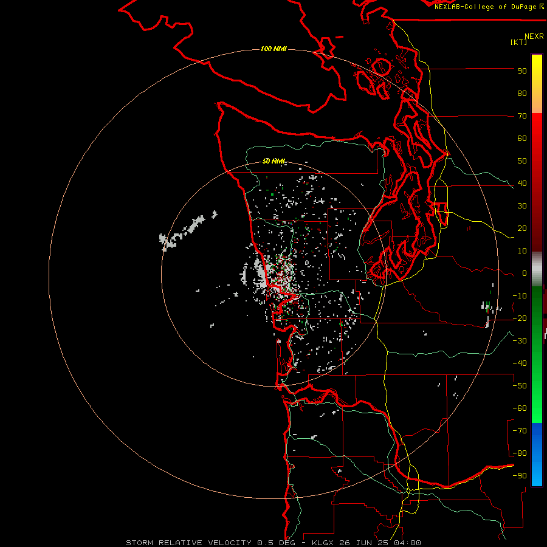The width and height of the screenshot is (547, 547).
Task: Click the STORM RELATIVE VELOCITY caption text
Action: coord(188,543)
